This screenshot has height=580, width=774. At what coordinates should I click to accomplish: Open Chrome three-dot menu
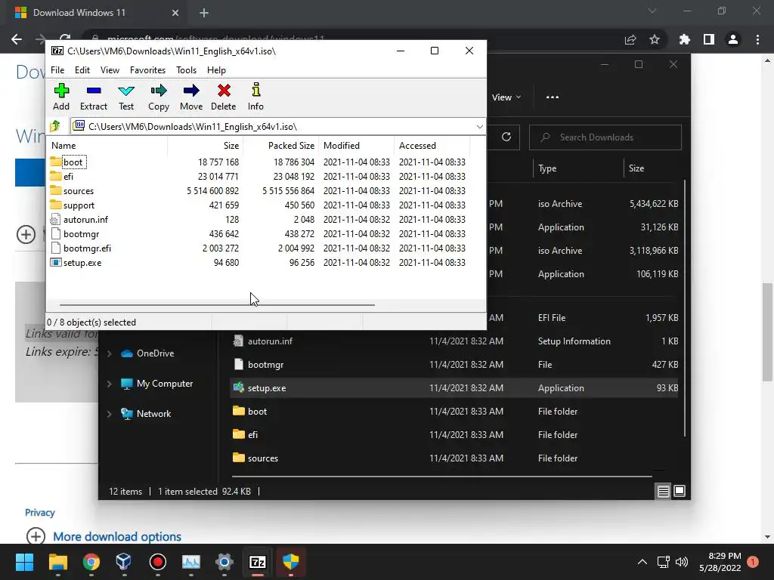point(757,39)
